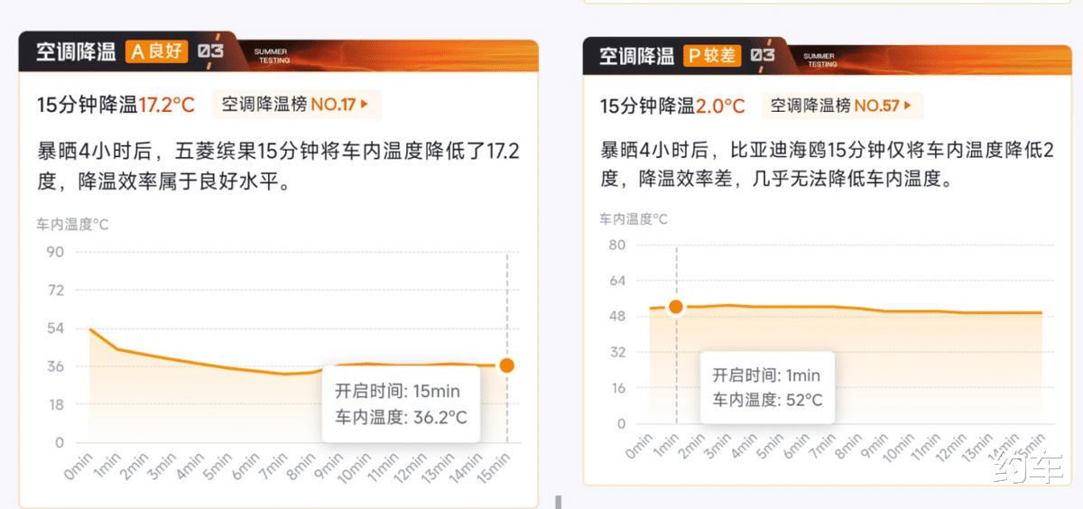Select the 1min data point on the 比亚迪海鸥 chart
The image size is (1083, 509).
[676, 307]
